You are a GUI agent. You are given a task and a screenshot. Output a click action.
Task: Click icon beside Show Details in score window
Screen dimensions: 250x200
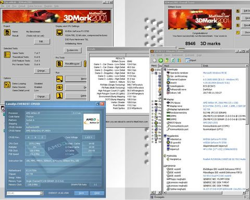point(238,32)
